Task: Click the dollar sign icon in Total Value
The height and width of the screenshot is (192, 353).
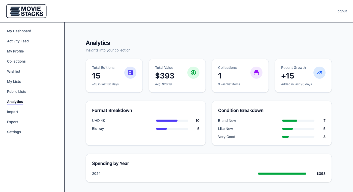Action: [193, 73]
